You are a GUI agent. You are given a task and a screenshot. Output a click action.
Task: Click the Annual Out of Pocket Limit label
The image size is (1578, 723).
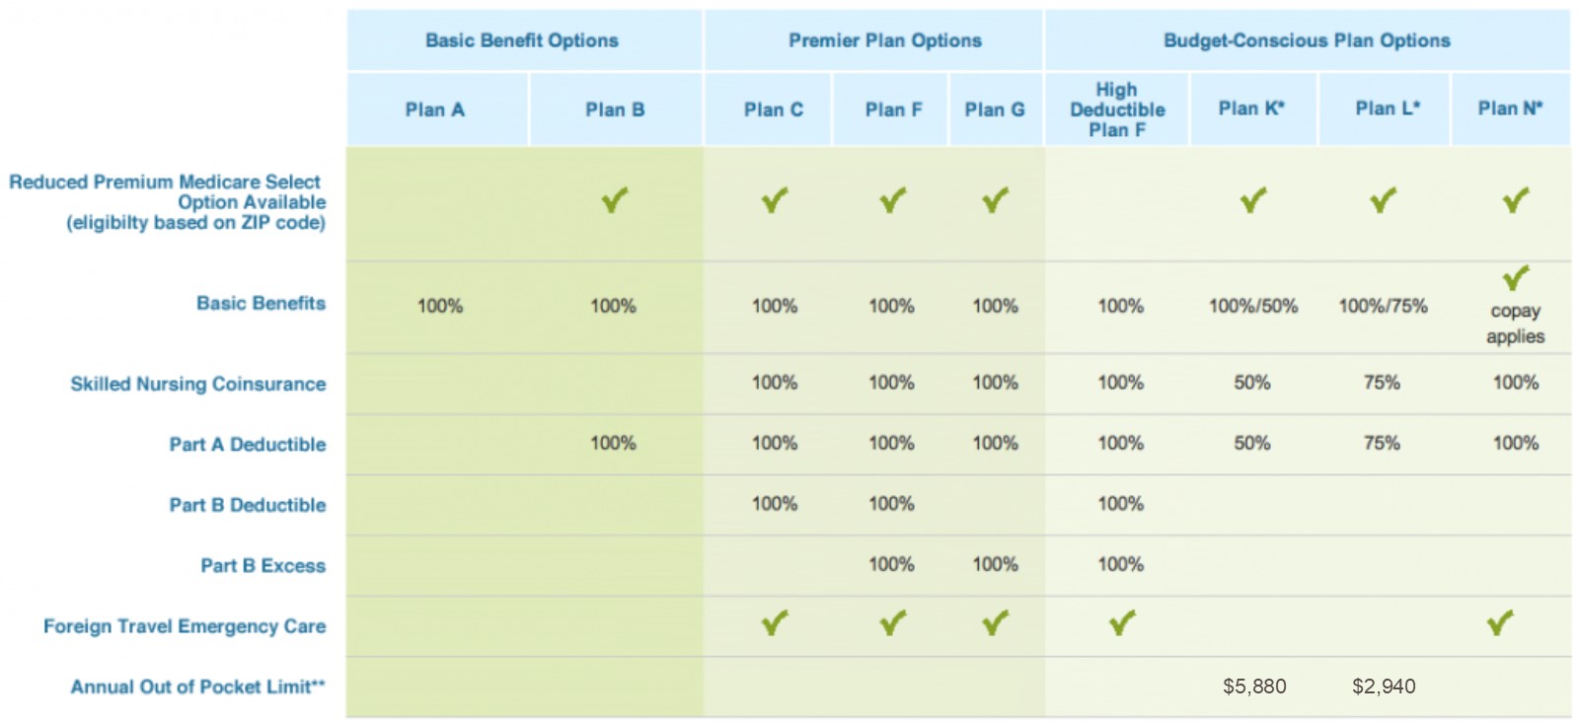[197, 687]
